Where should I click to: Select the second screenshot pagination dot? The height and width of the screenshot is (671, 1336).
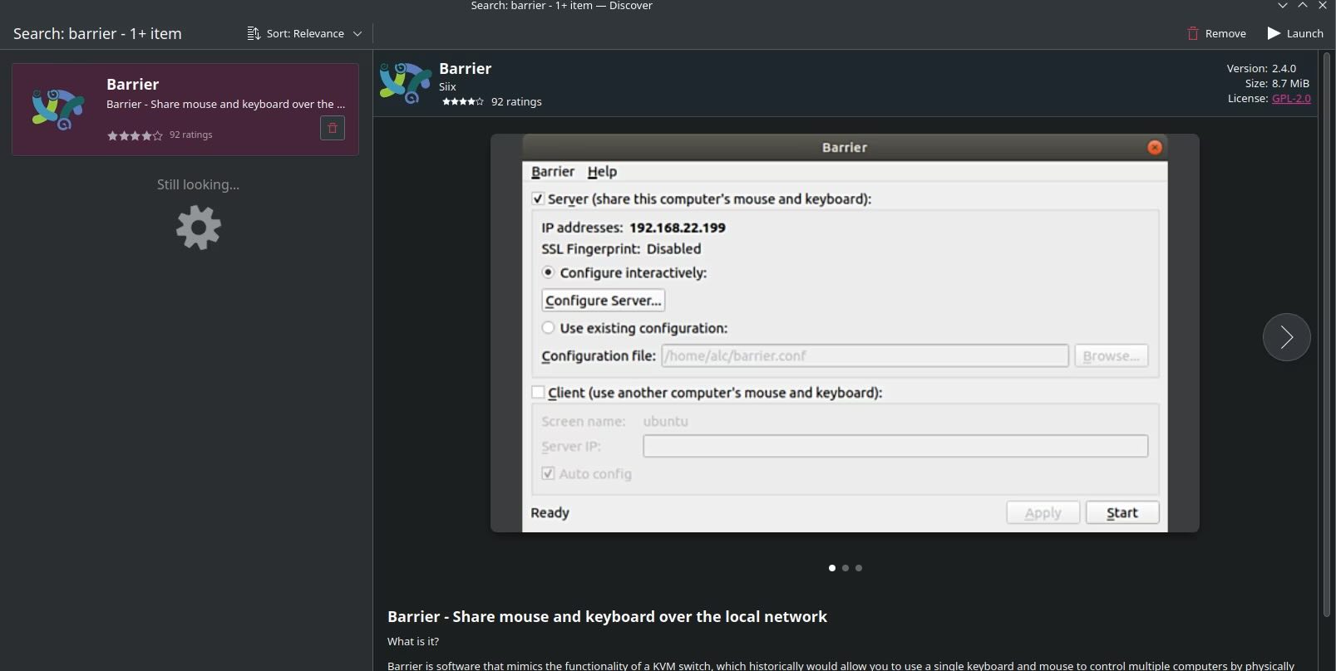pyautogui.click(x=845, y=568)
